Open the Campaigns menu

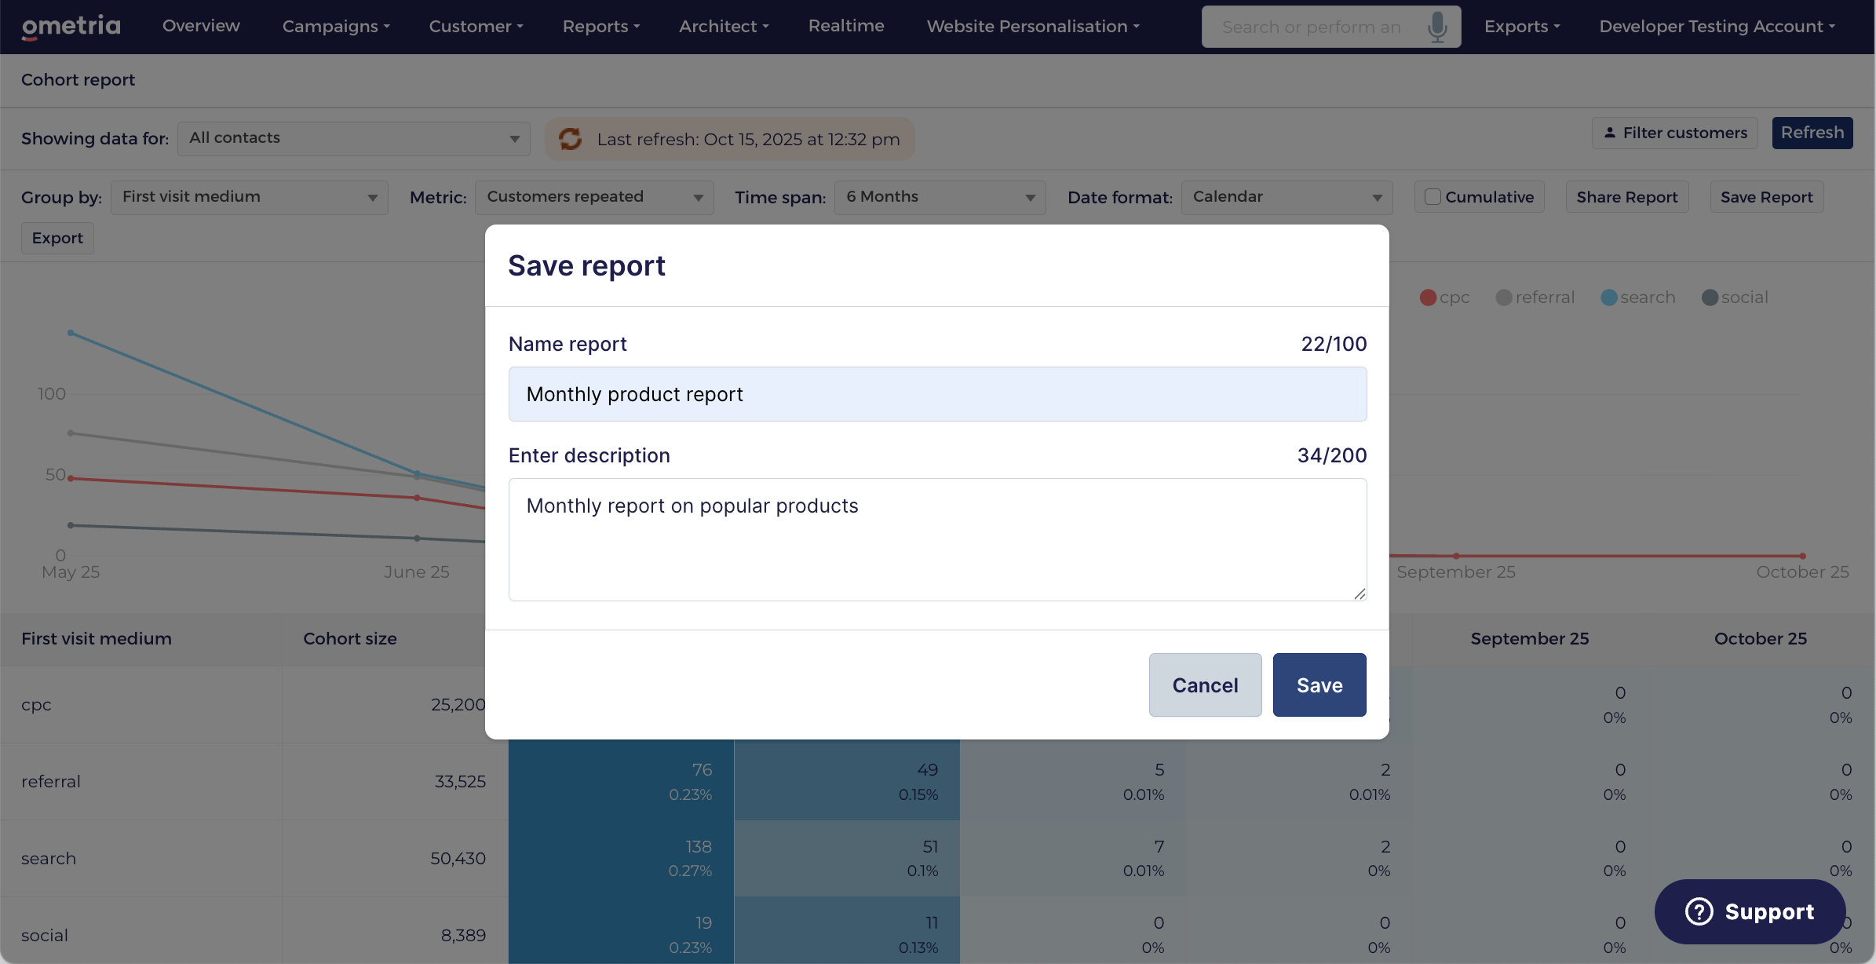(x=336, y=27)
